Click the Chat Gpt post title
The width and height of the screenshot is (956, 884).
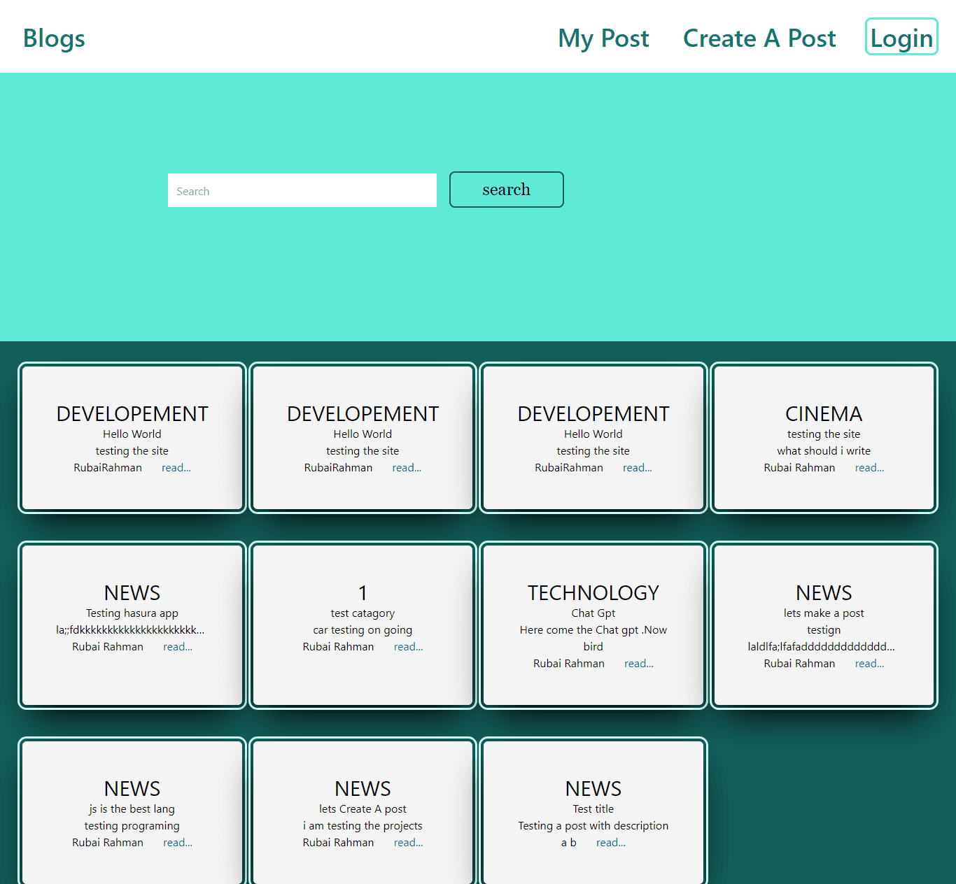[x=593, y=613]
